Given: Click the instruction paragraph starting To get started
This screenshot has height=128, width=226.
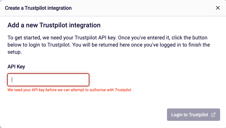Looking at the screenshot, I should 109,45.
